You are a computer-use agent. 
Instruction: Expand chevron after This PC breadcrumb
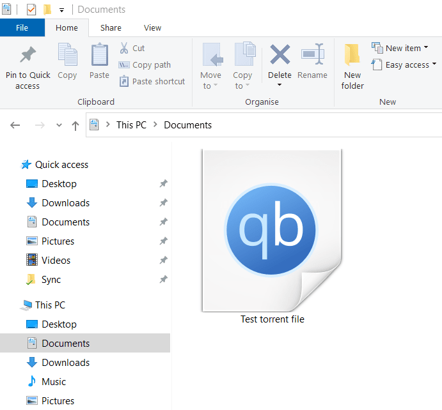click(x=155, y=125)
